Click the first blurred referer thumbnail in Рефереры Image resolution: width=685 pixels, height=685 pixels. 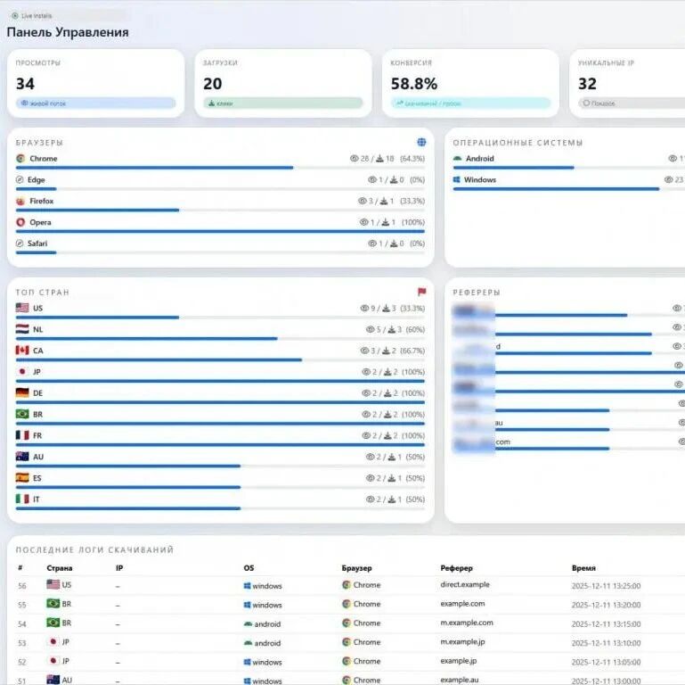(x=474, y=311)
